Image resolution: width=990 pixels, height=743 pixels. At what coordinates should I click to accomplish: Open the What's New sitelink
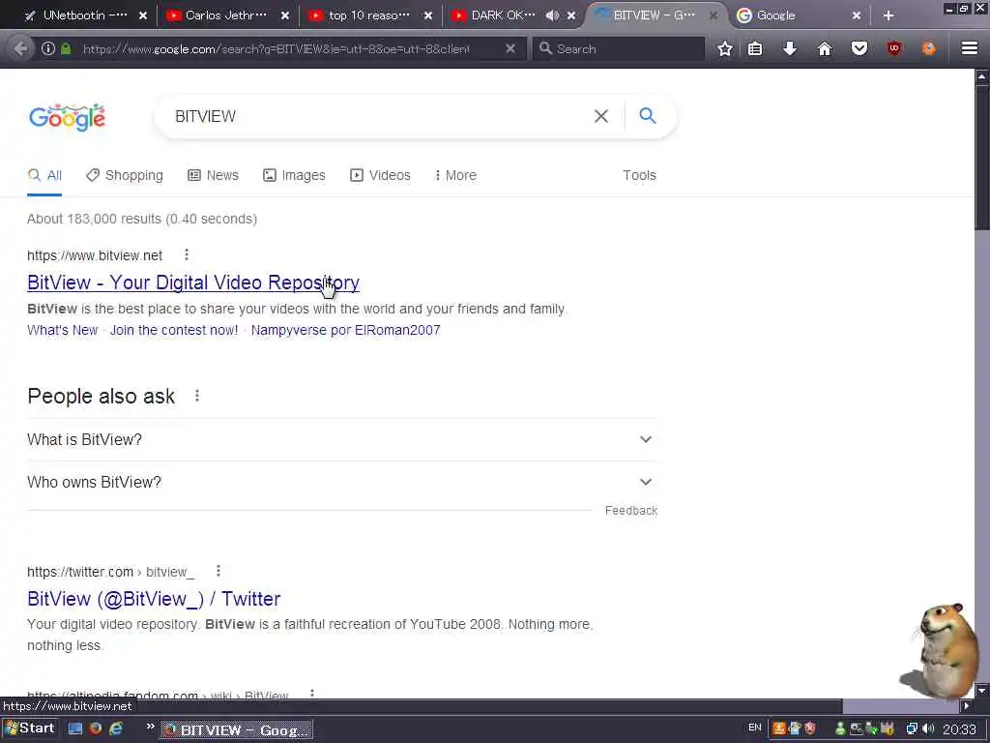pos(63,331)
